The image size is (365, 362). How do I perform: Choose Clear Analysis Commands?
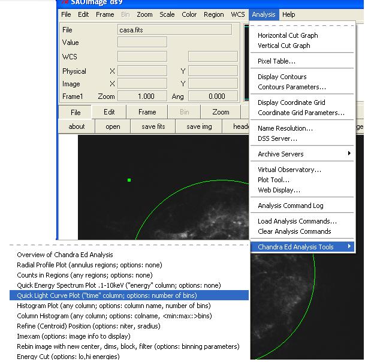302,231
